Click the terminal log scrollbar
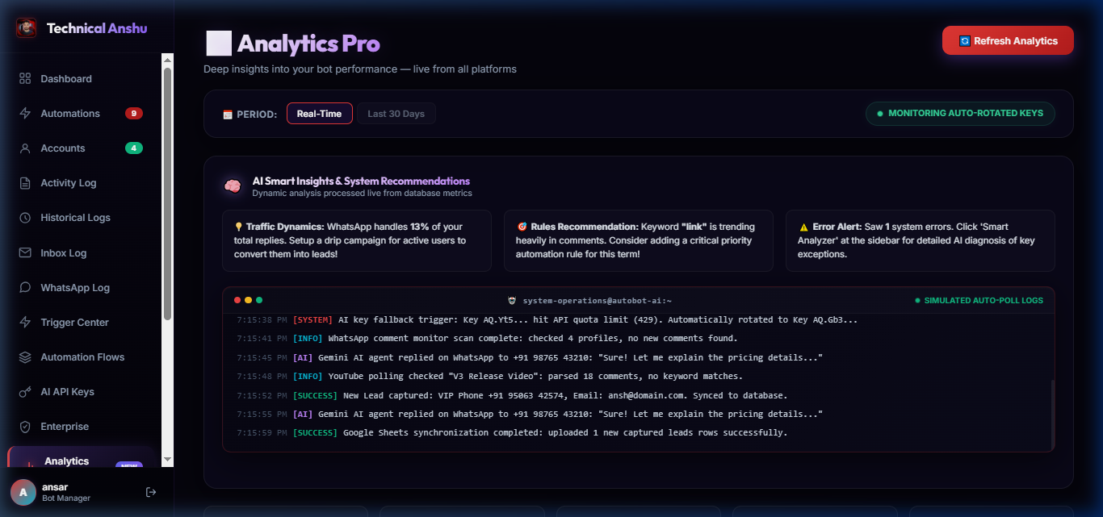The image size is (1103, 517). click(x=1052, y=415)
